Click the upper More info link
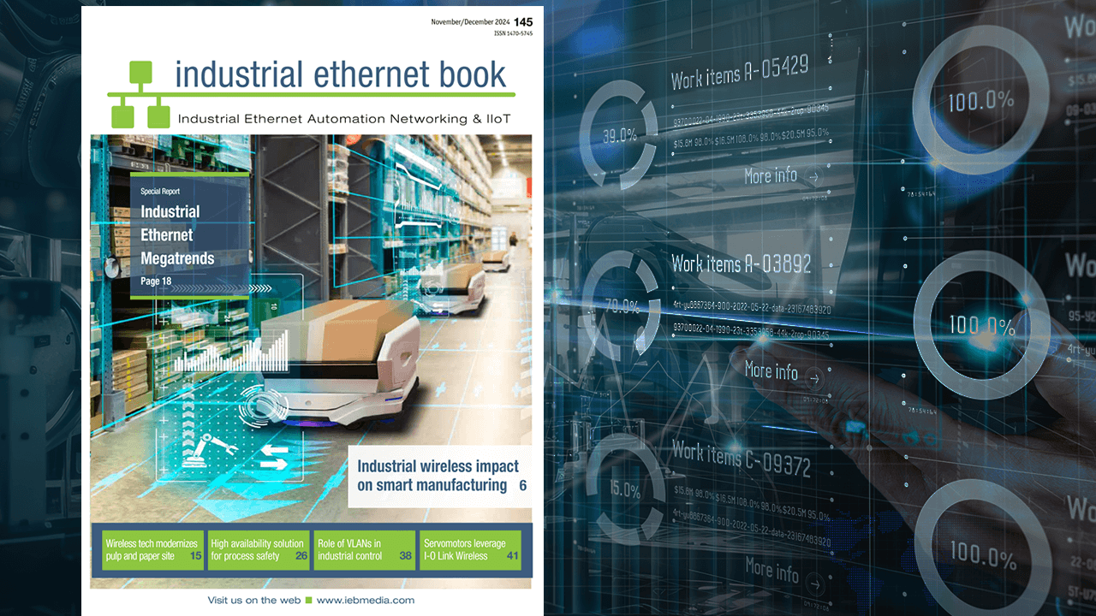The width and height of the screenshot is (1096, 616). click(x=770, y=175)
